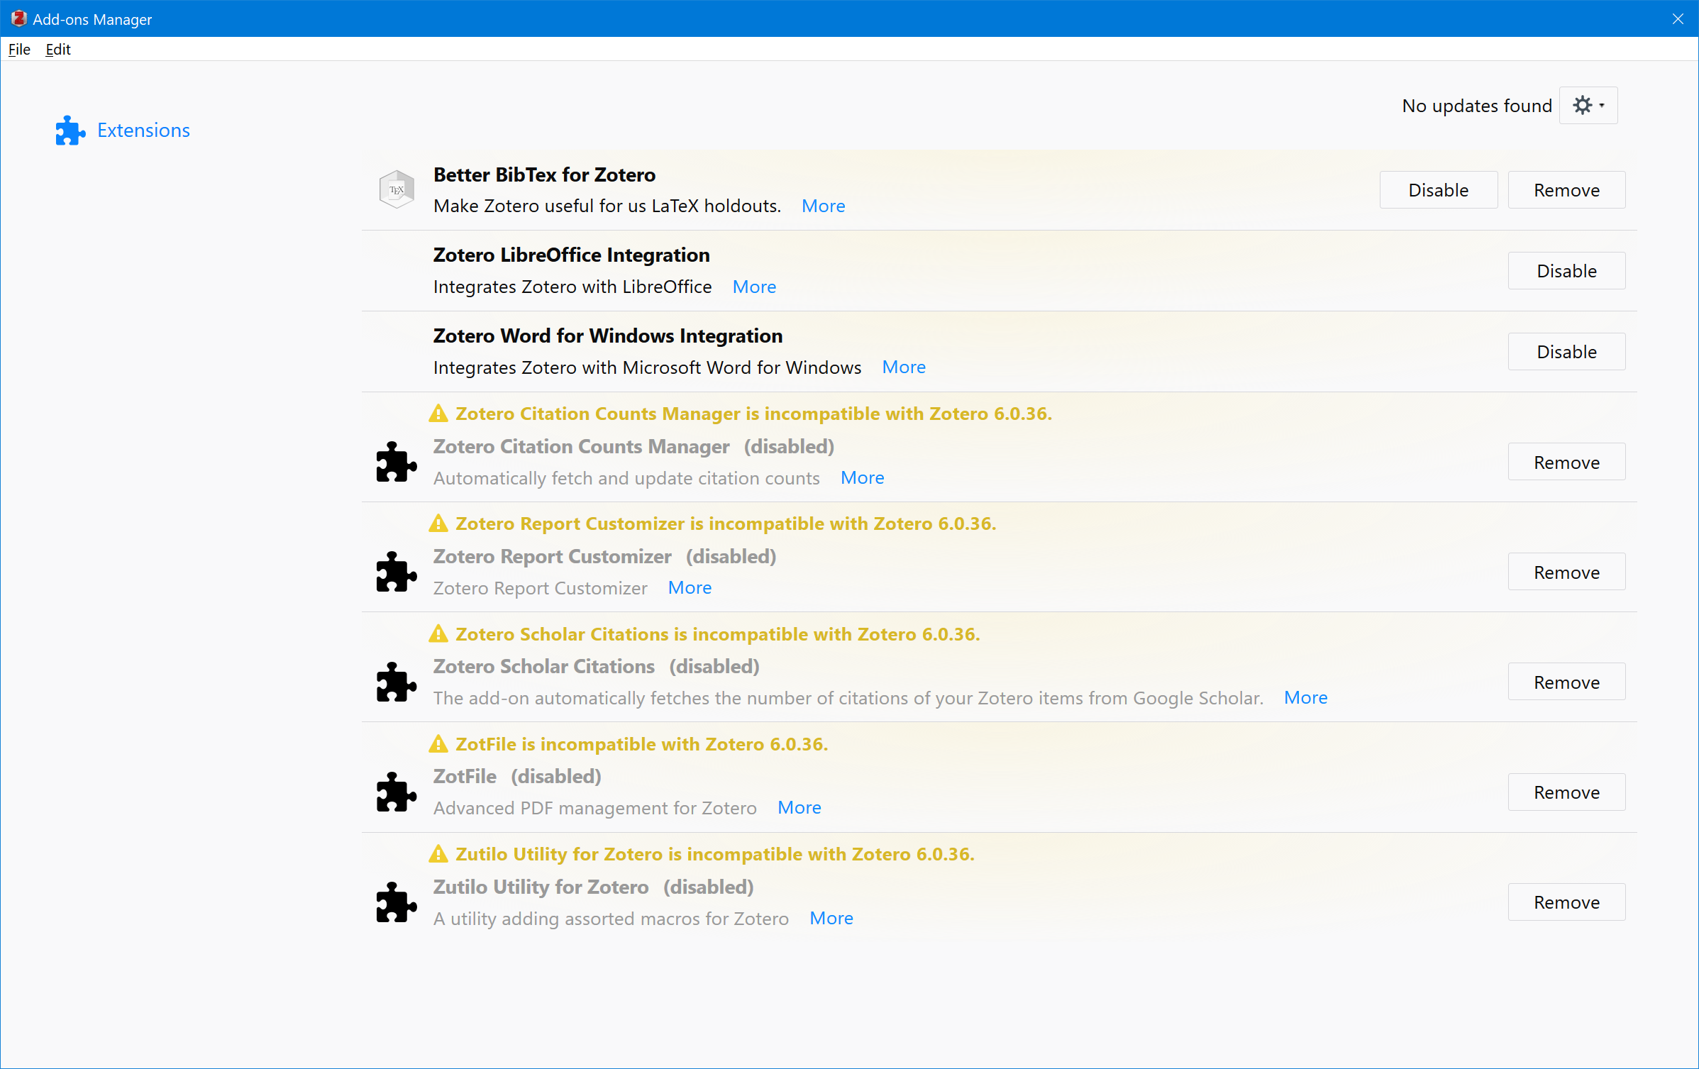Click Zotero Report Customizer puzzle icon
The image size is (1699, 1069).
click(397, 572)
